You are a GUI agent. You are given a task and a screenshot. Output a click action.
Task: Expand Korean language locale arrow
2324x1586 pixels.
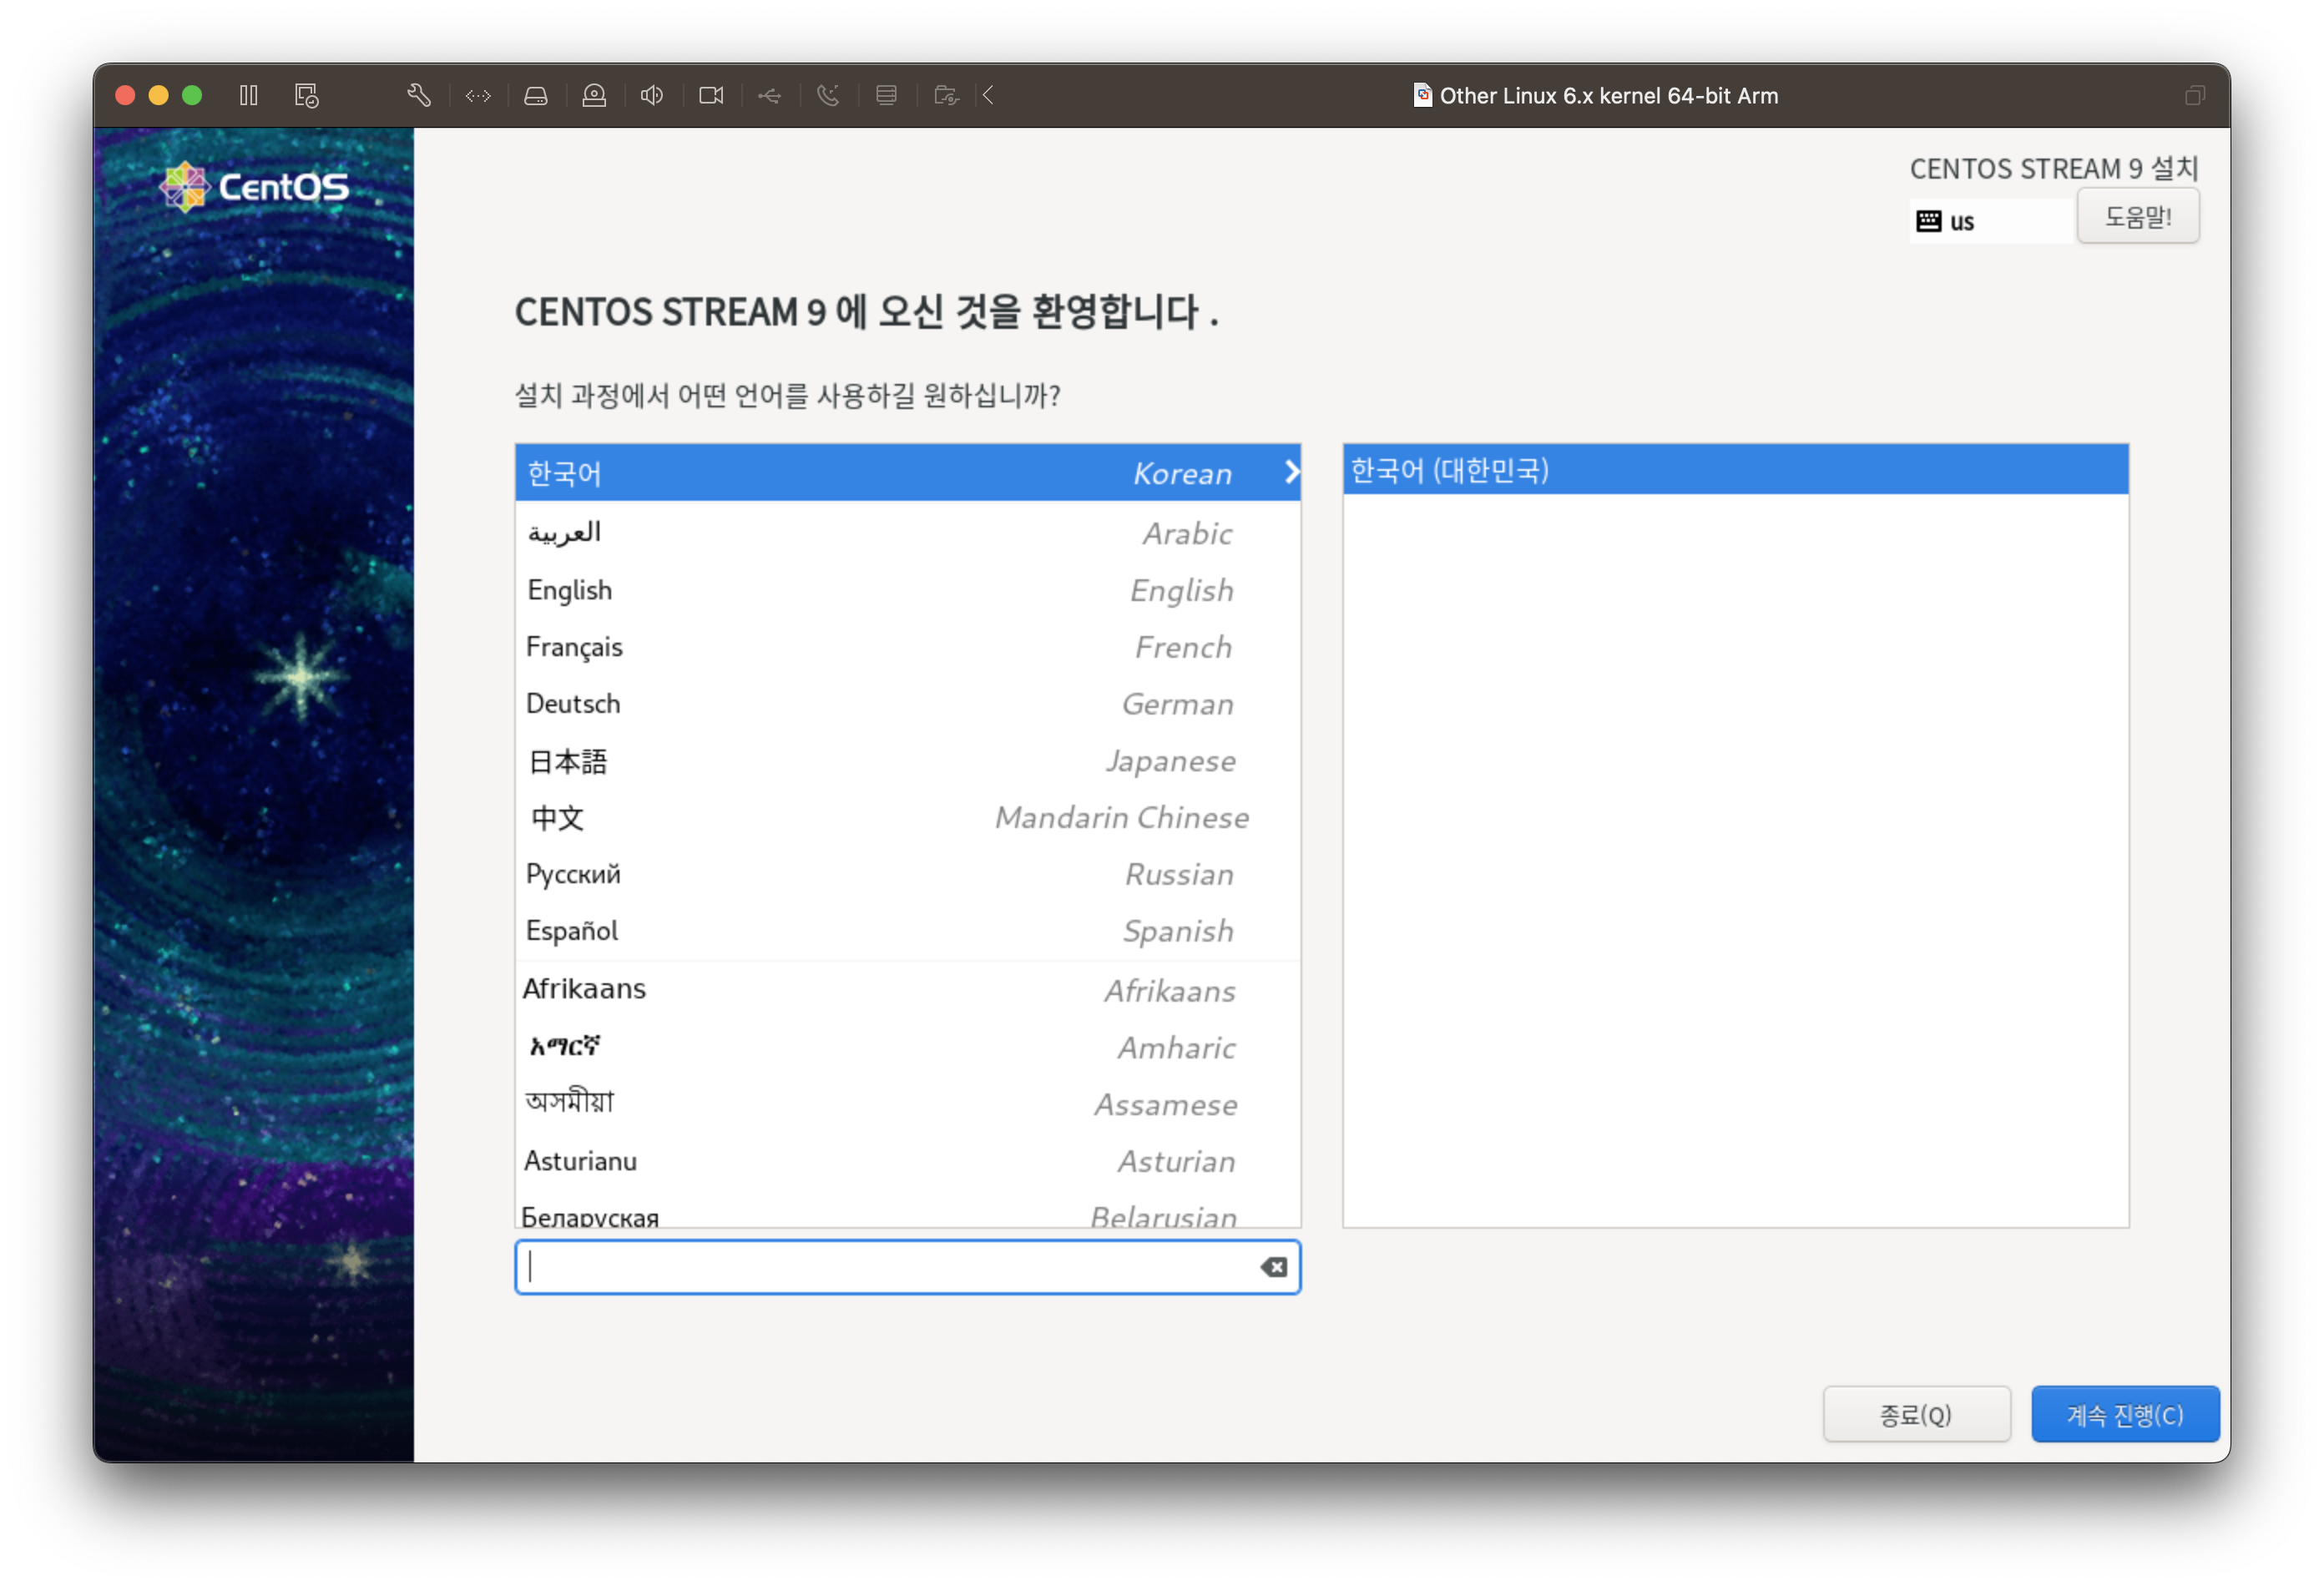pos(1291,473)
